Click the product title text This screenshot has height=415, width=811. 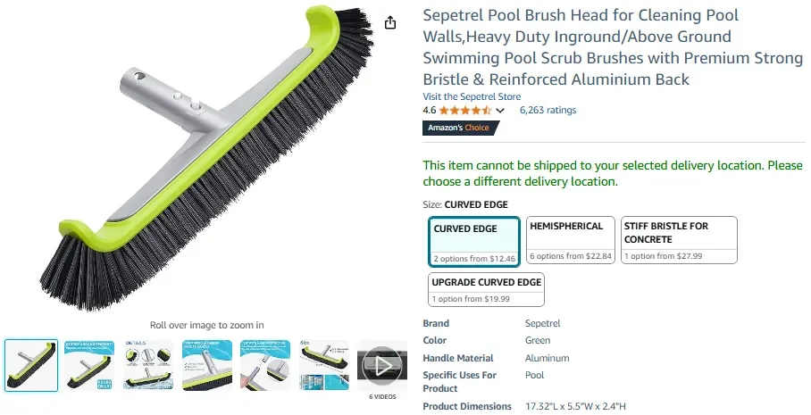pyautogui.click(x=612, y=47)
